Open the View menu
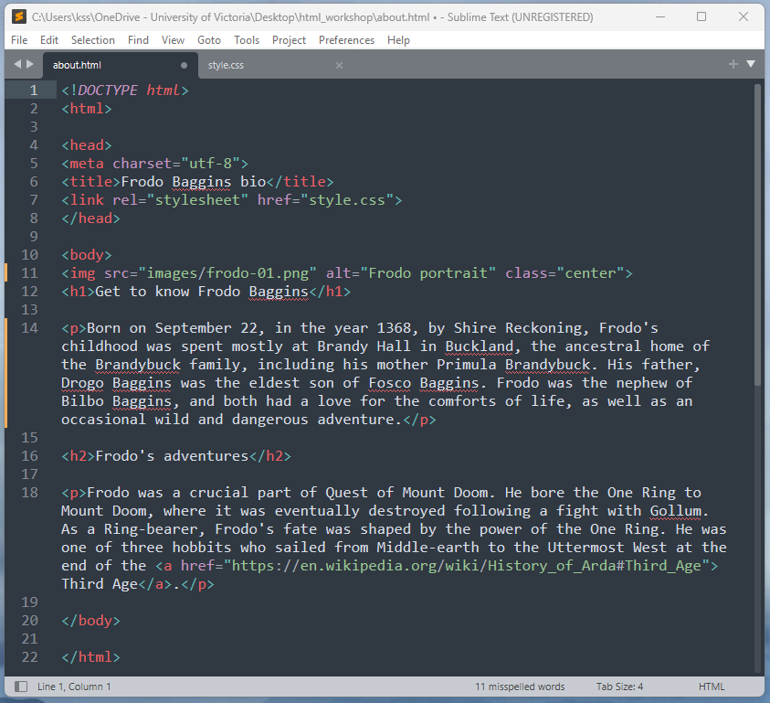The height and width of the screenshot is (703, 770). (173, 40)
